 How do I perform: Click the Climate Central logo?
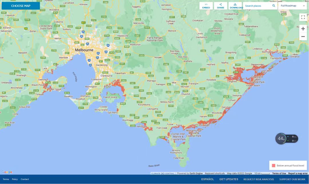tap(163, 173)
